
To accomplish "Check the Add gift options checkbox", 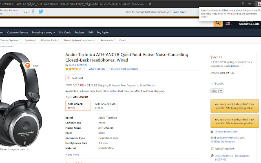I will 212,148.
